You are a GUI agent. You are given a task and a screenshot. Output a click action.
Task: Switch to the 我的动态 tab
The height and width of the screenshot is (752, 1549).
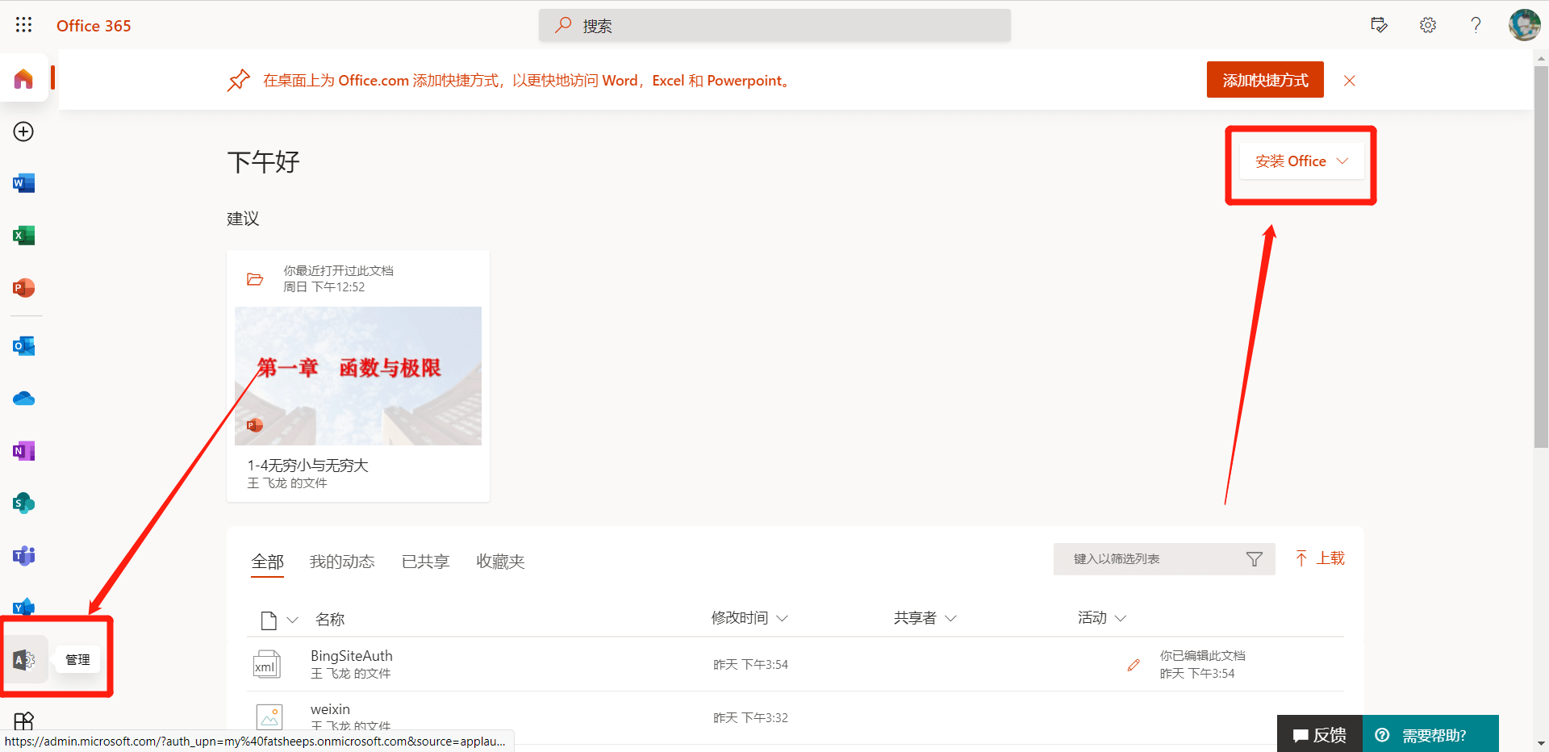click(x=342, y=562)
